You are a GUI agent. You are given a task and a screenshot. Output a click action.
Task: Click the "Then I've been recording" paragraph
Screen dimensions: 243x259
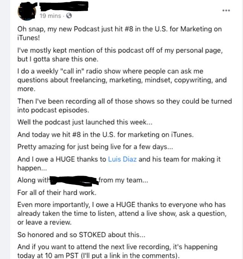tap(125, 106)
